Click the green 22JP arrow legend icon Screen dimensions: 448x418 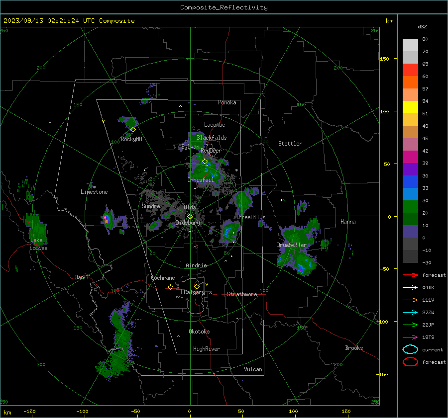coord(410,325)
